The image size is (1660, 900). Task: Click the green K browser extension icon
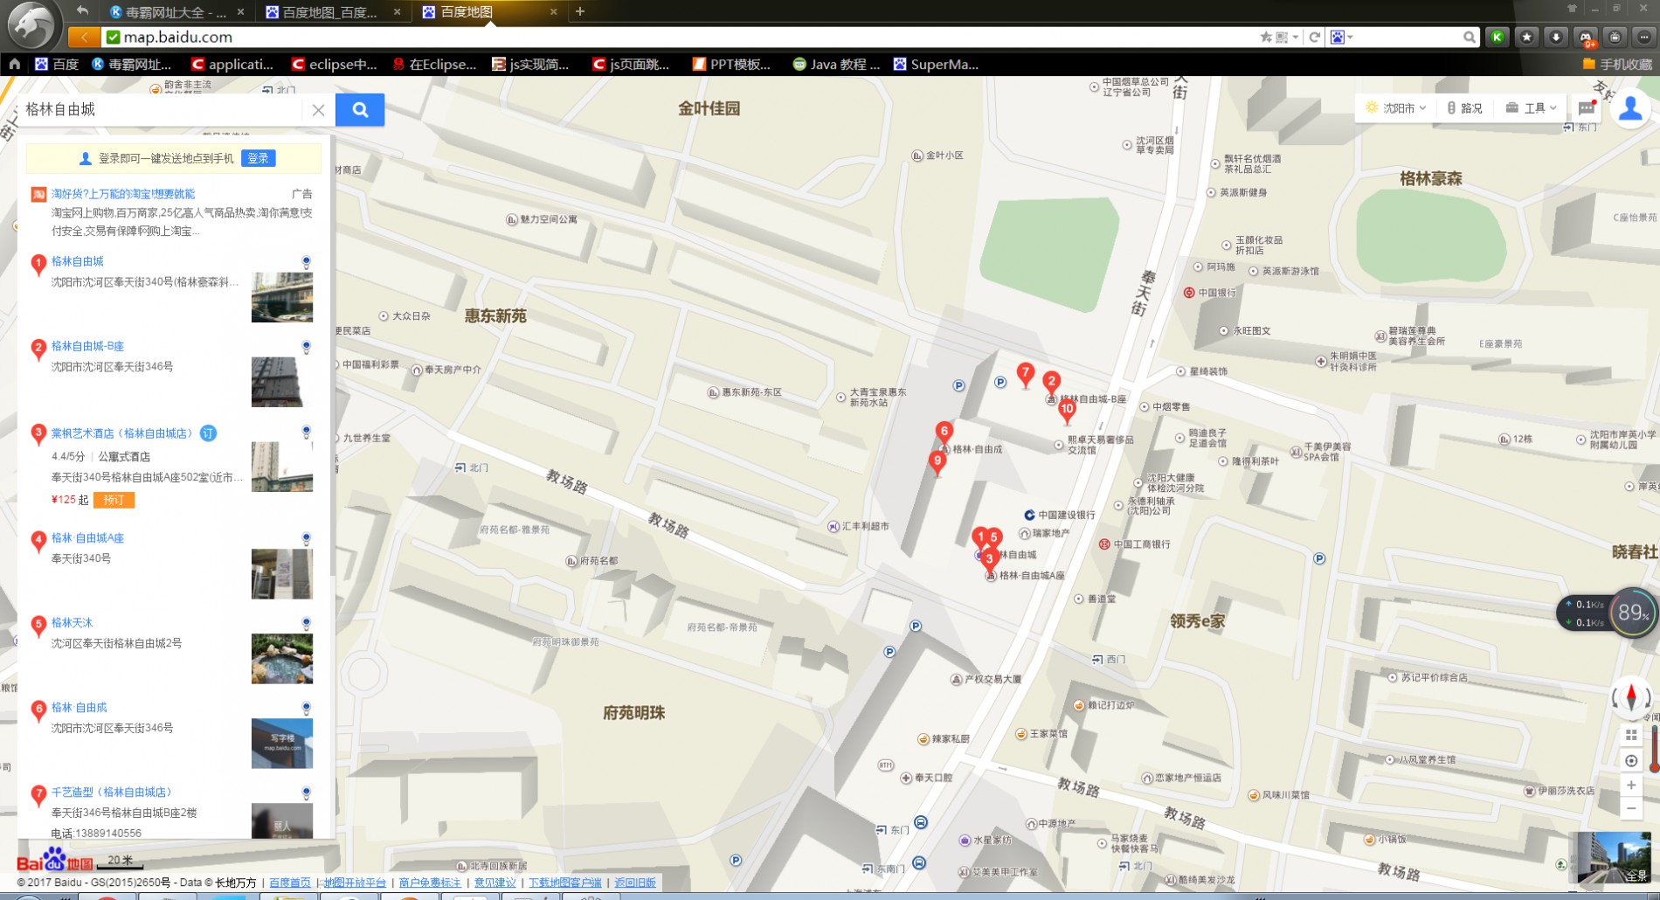[x=1497, y=37]
